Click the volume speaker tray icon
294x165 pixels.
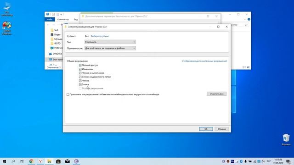263,161
